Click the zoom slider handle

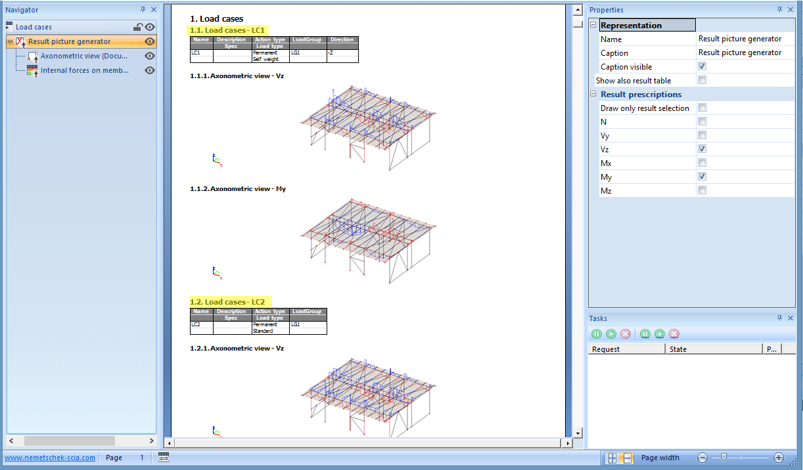coord(723,458)
